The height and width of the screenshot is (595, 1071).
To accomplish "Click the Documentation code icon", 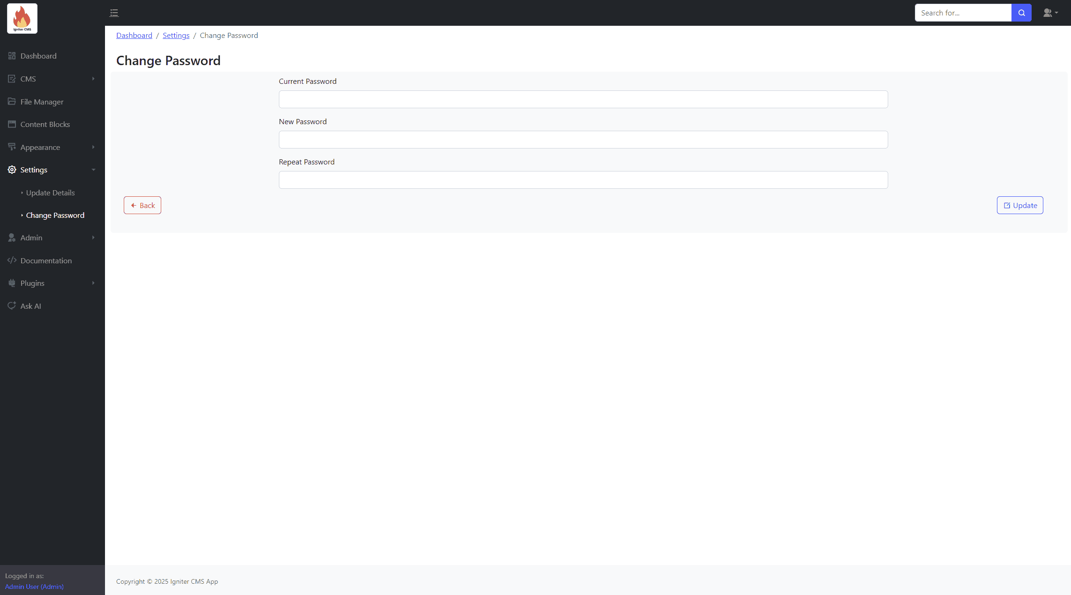I will pyautogui.click(x=12, y=260).
